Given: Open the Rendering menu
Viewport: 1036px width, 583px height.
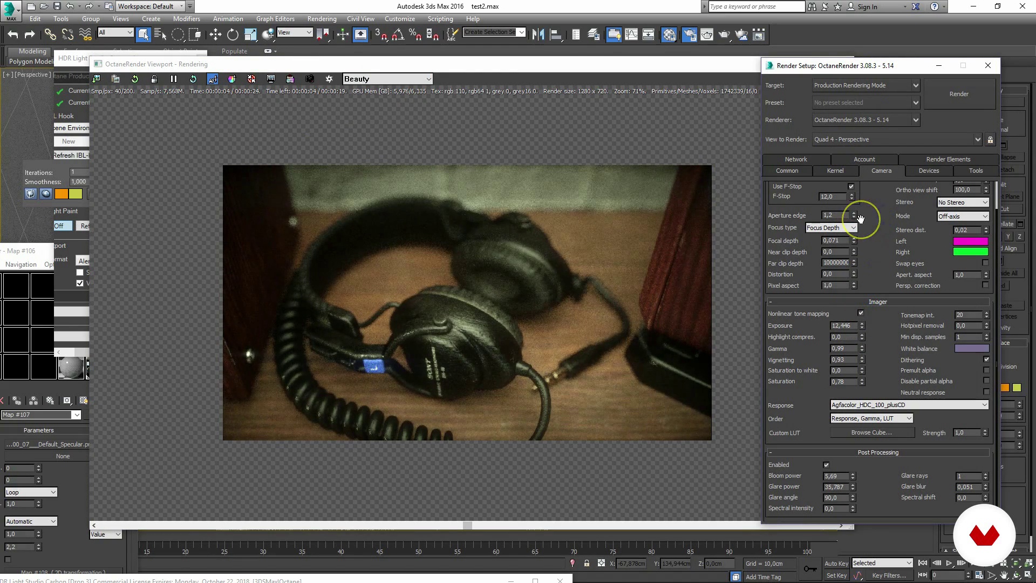Looking at the screenshot, I should click(x=322, y=19).
